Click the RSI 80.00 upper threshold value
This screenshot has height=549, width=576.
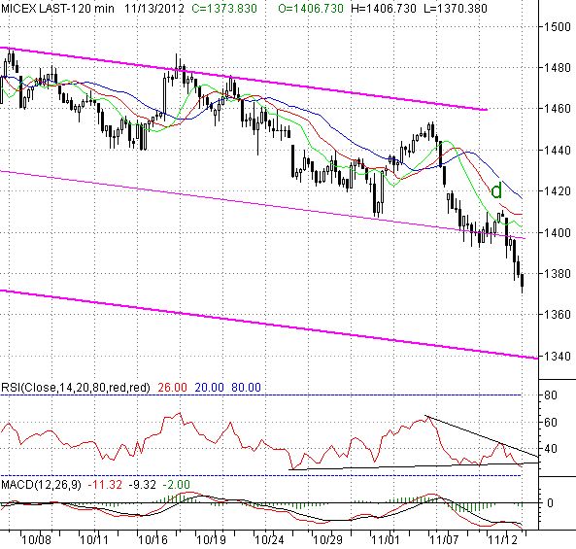pyautogui.click(x=246, y=388)
